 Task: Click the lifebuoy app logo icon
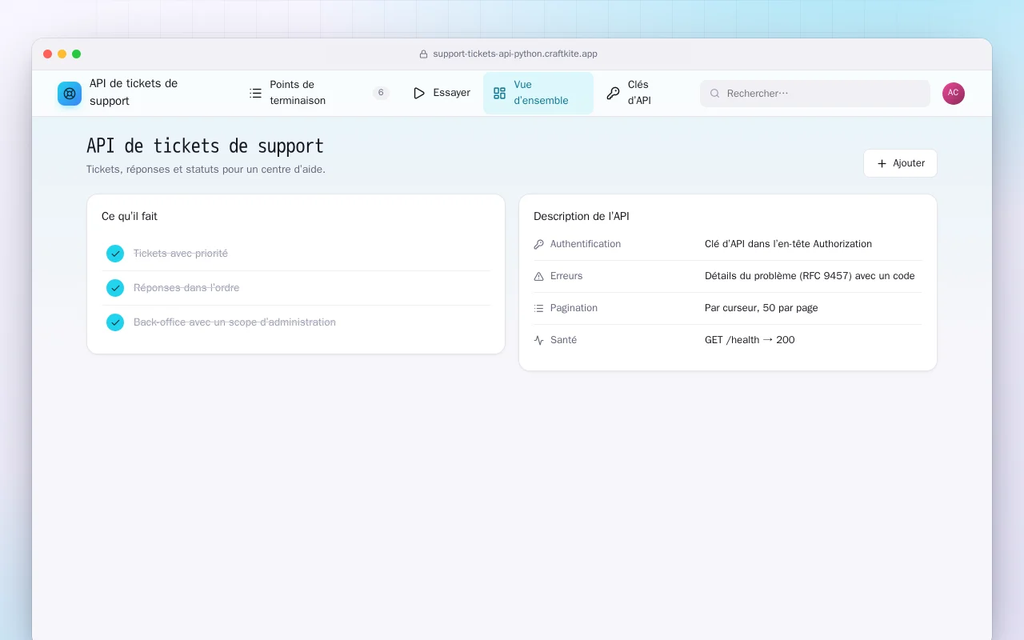[x=70, y=94]
